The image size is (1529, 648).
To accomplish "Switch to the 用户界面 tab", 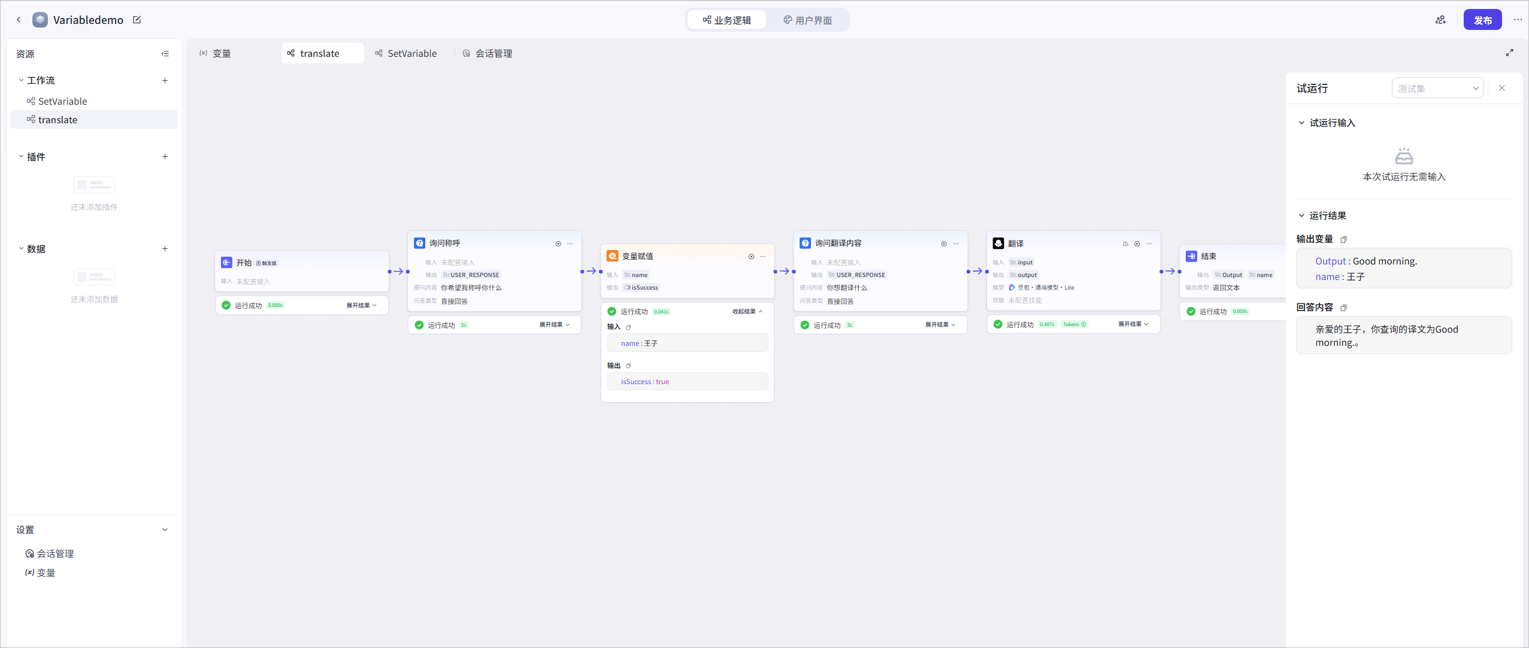I will click(x=807, y=20).
